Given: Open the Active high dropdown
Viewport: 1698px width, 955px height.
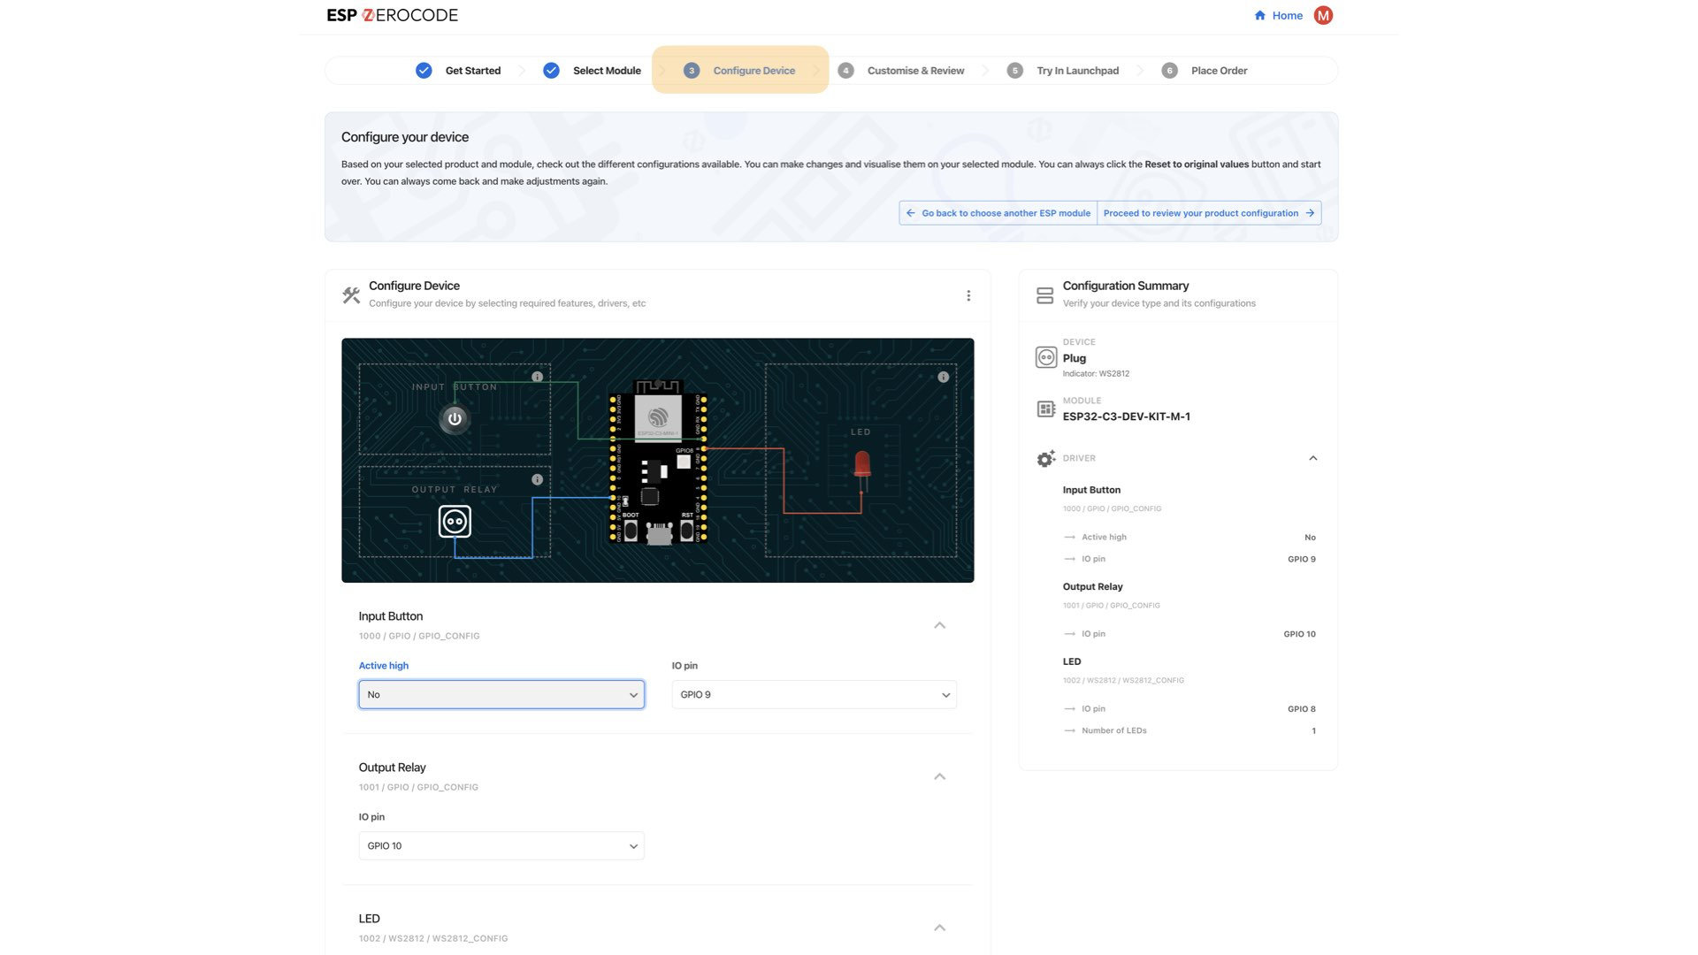Looking at the screenshot, I should (x=501, y=694).
